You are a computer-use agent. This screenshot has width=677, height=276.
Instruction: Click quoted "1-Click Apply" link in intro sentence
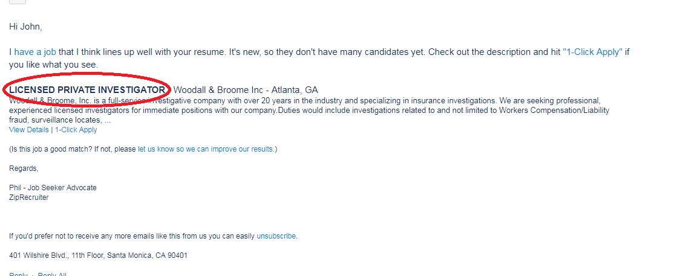click(x=592, y=52)
